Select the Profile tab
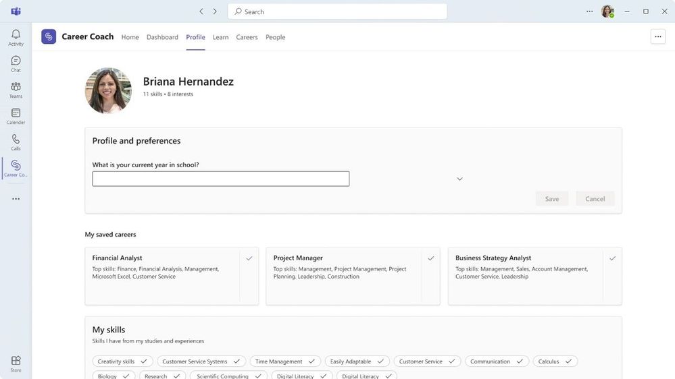Viewport: 675px width, 379px height. click(195, 37)
